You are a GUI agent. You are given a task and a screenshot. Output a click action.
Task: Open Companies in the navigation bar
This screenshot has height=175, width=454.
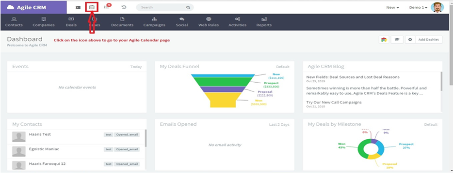pos(44,22)
